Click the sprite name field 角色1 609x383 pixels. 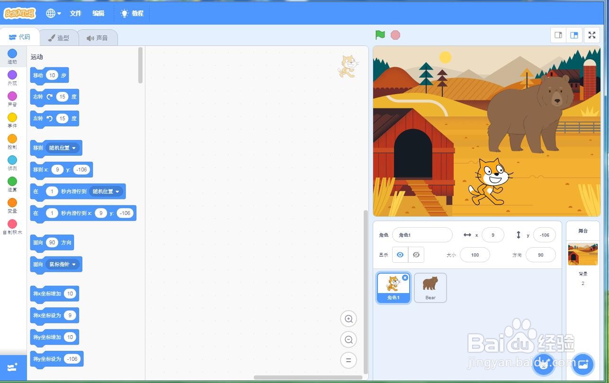pos(422,235)
